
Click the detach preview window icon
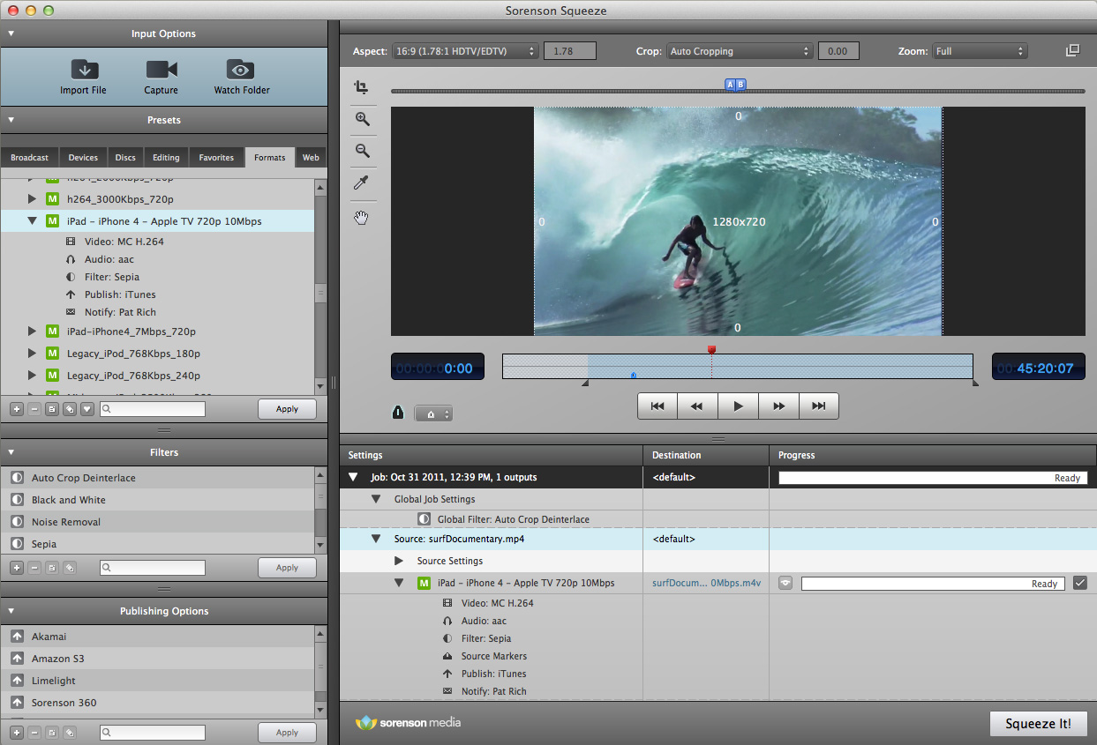(x=1072, y=51)
